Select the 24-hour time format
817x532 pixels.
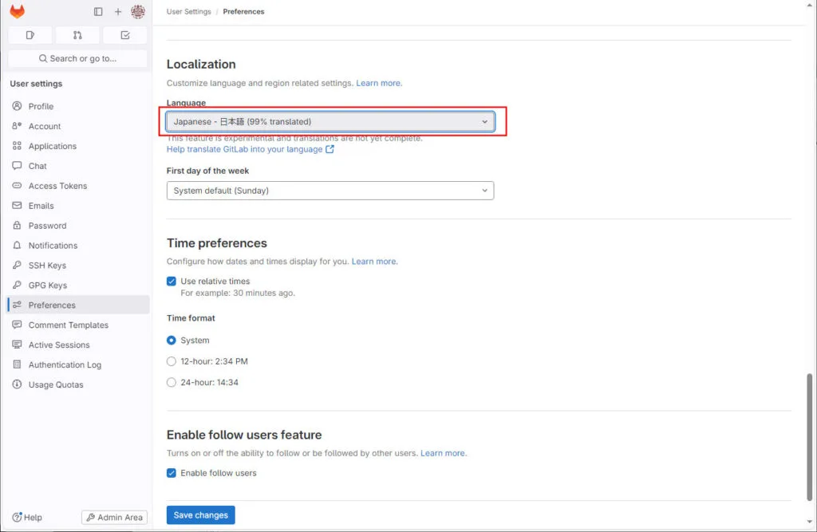tap(172, 382)
